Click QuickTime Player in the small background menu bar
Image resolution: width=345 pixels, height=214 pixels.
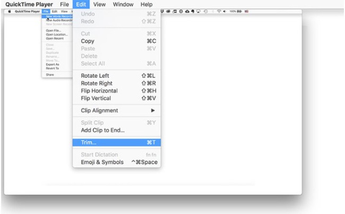click(x=27, y=12)
